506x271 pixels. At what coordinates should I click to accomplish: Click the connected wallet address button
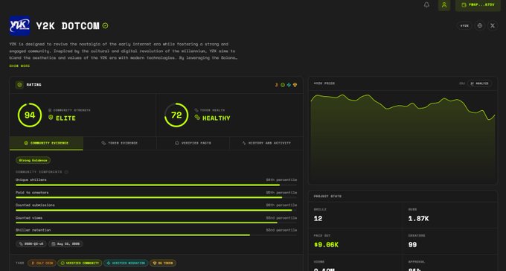(x=478, y=5)
